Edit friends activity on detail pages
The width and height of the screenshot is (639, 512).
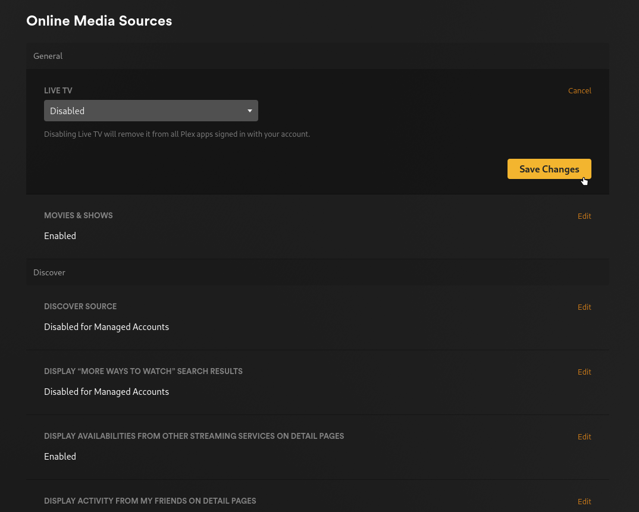tap(584, 501)
